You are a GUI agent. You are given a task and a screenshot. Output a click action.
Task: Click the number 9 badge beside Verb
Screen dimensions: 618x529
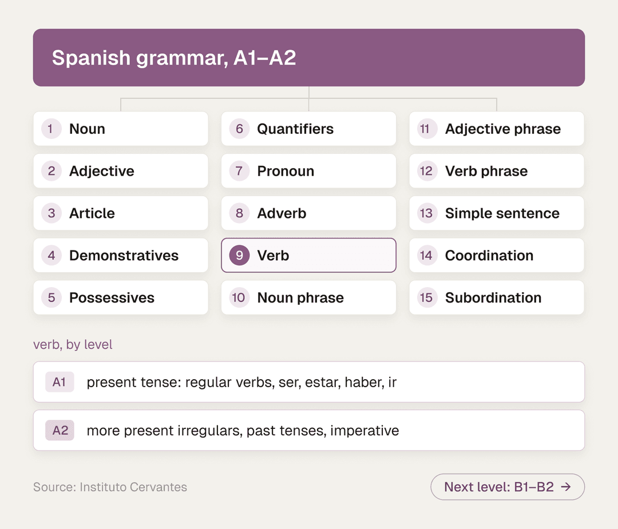(x=239, y=255)
